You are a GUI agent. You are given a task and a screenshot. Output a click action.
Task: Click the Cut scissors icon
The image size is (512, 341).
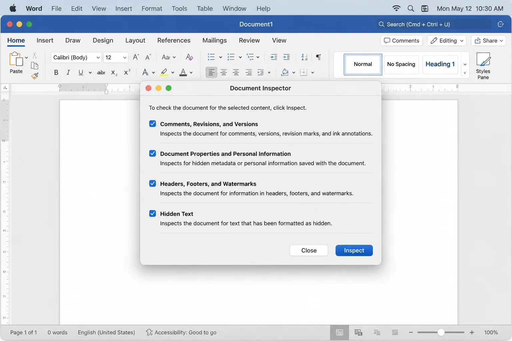(x=35, y=55)
